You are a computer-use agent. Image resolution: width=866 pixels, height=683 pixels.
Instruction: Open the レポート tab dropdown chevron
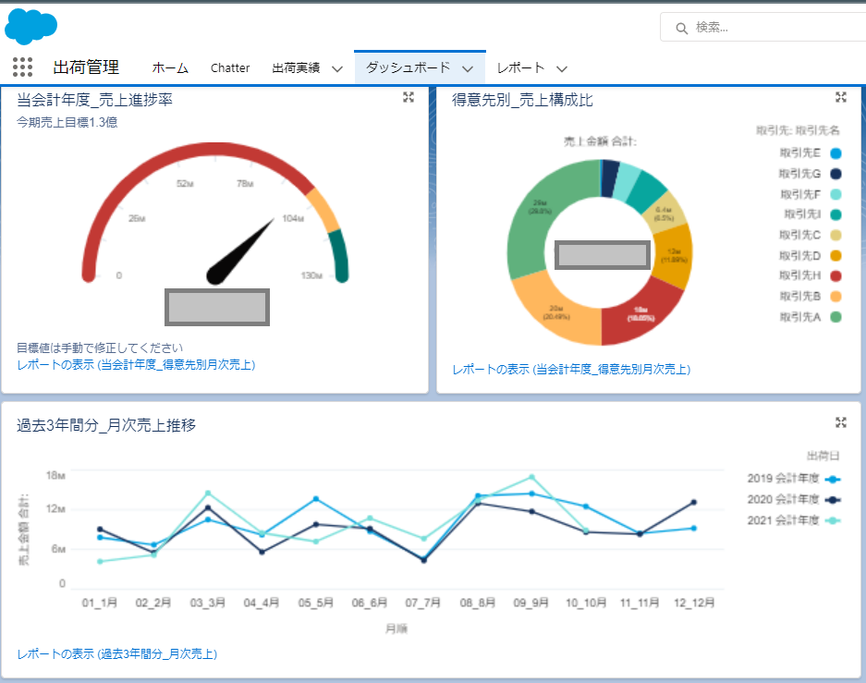[561, 68]
